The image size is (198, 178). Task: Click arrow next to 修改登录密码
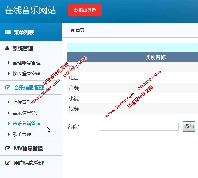[x=9, y=73]
